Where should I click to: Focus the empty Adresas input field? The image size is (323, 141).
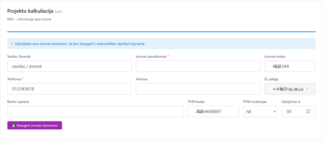coord(198,89)
